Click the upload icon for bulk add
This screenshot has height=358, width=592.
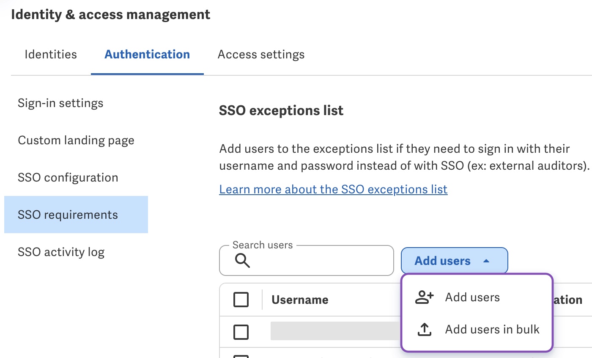click(424, 330)
